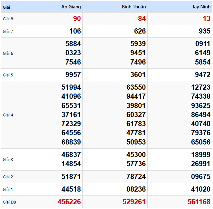
Task: Select Giải 5 number 9472
Action: coord(203,75)
